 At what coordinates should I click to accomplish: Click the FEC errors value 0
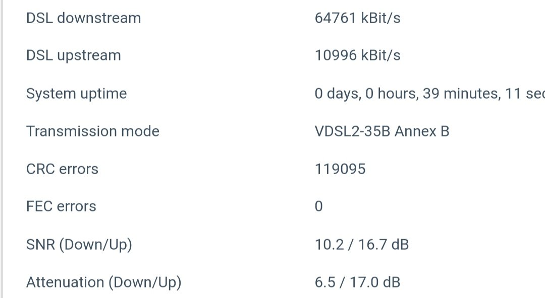[x=319, y=206]
